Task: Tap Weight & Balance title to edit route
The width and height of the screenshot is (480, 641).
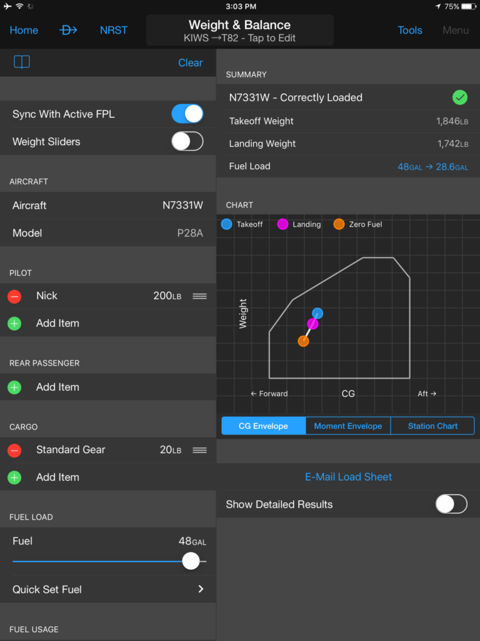Action: click(x=240, y=30)
